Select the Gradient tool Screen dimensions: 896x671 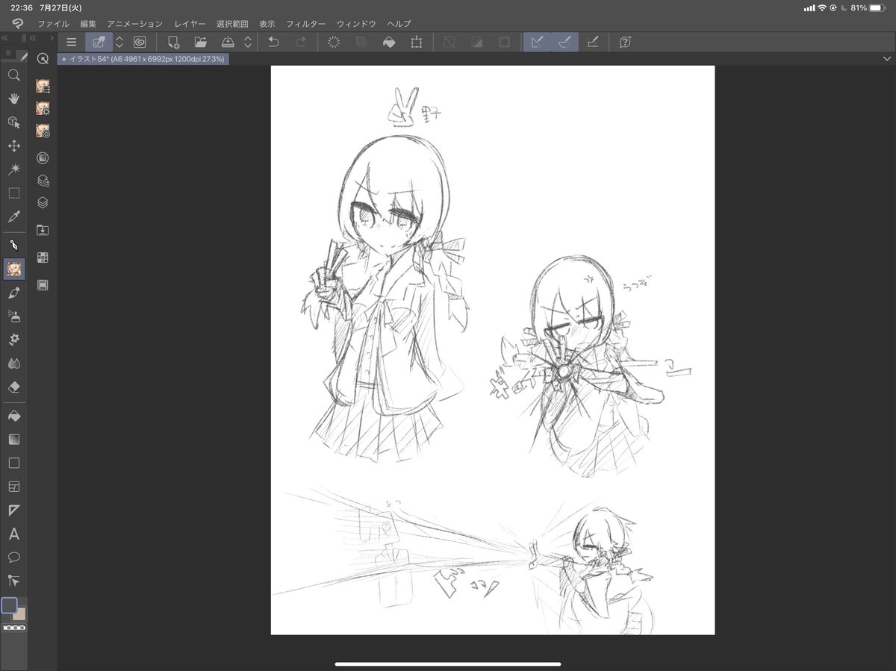coord(13,439)
